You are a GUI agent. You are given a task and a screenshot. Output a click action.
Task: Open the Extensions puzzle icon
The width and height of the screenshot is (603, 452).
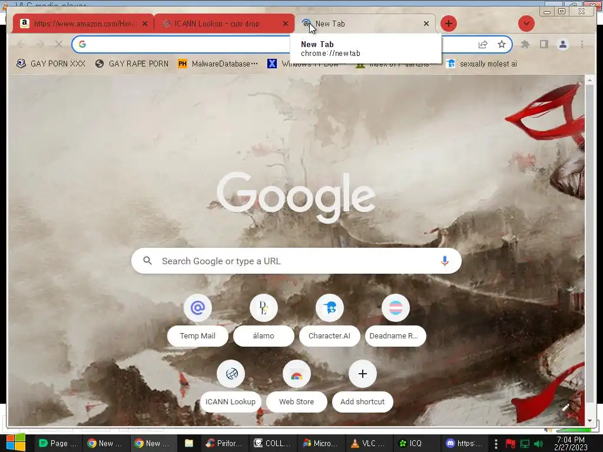(x=525, y=44)
